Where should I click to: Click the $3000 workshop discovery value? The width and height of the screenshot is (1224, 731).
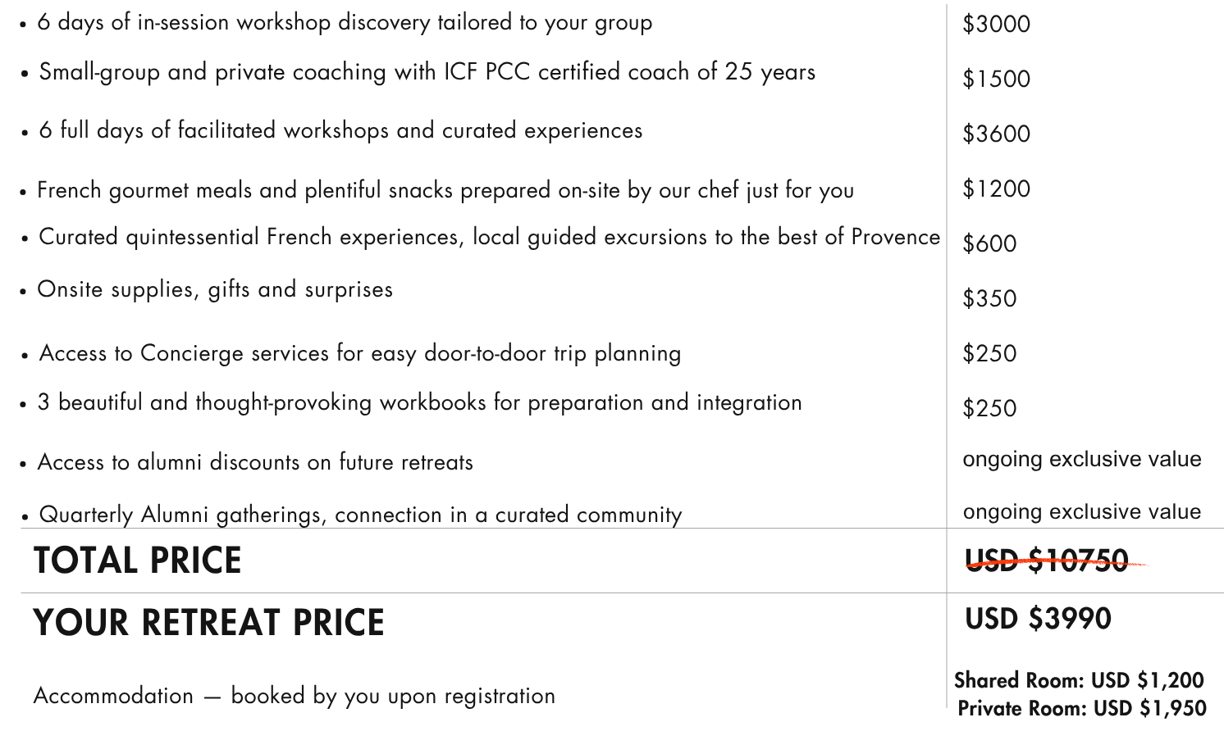pyautogui.click(x=996, y=24)
